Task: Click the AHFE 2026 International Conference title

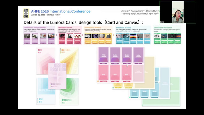Action: point(61,11)
